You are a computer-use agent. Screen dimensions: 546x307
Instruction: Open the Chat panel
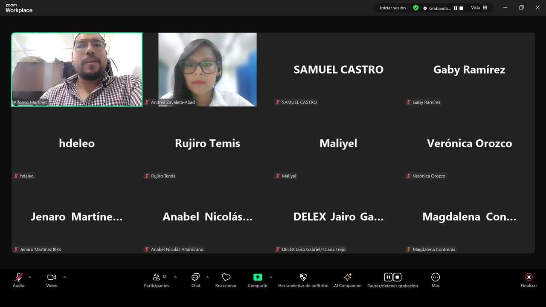[x=195, y=277]
